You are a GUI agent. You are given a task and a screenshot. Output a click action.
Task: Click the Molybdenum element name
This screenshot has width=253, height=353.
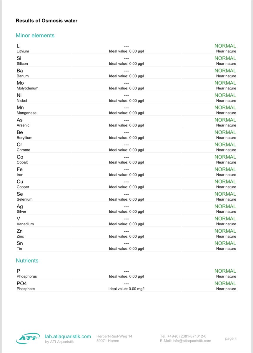pyautogui.click(x=27, y=88)
